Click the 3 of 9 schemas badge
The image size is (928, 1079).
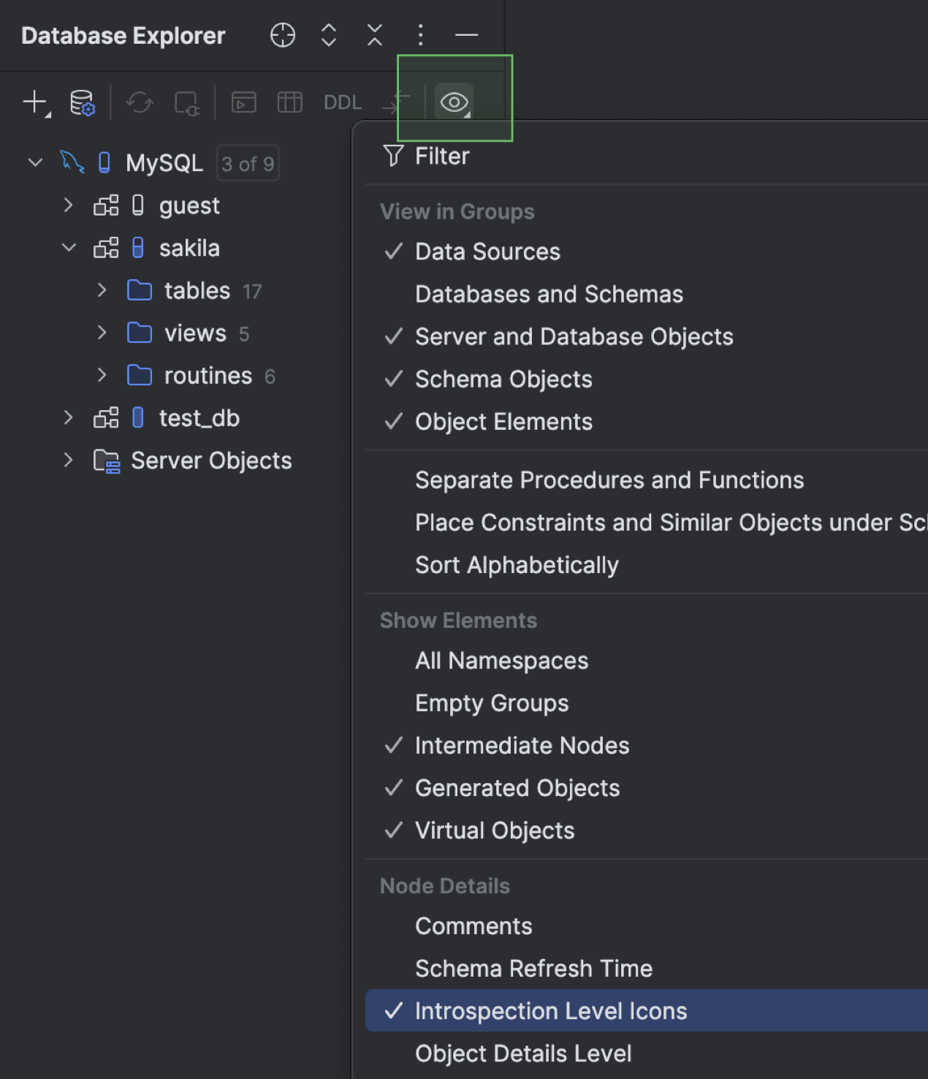click(248, 164)
